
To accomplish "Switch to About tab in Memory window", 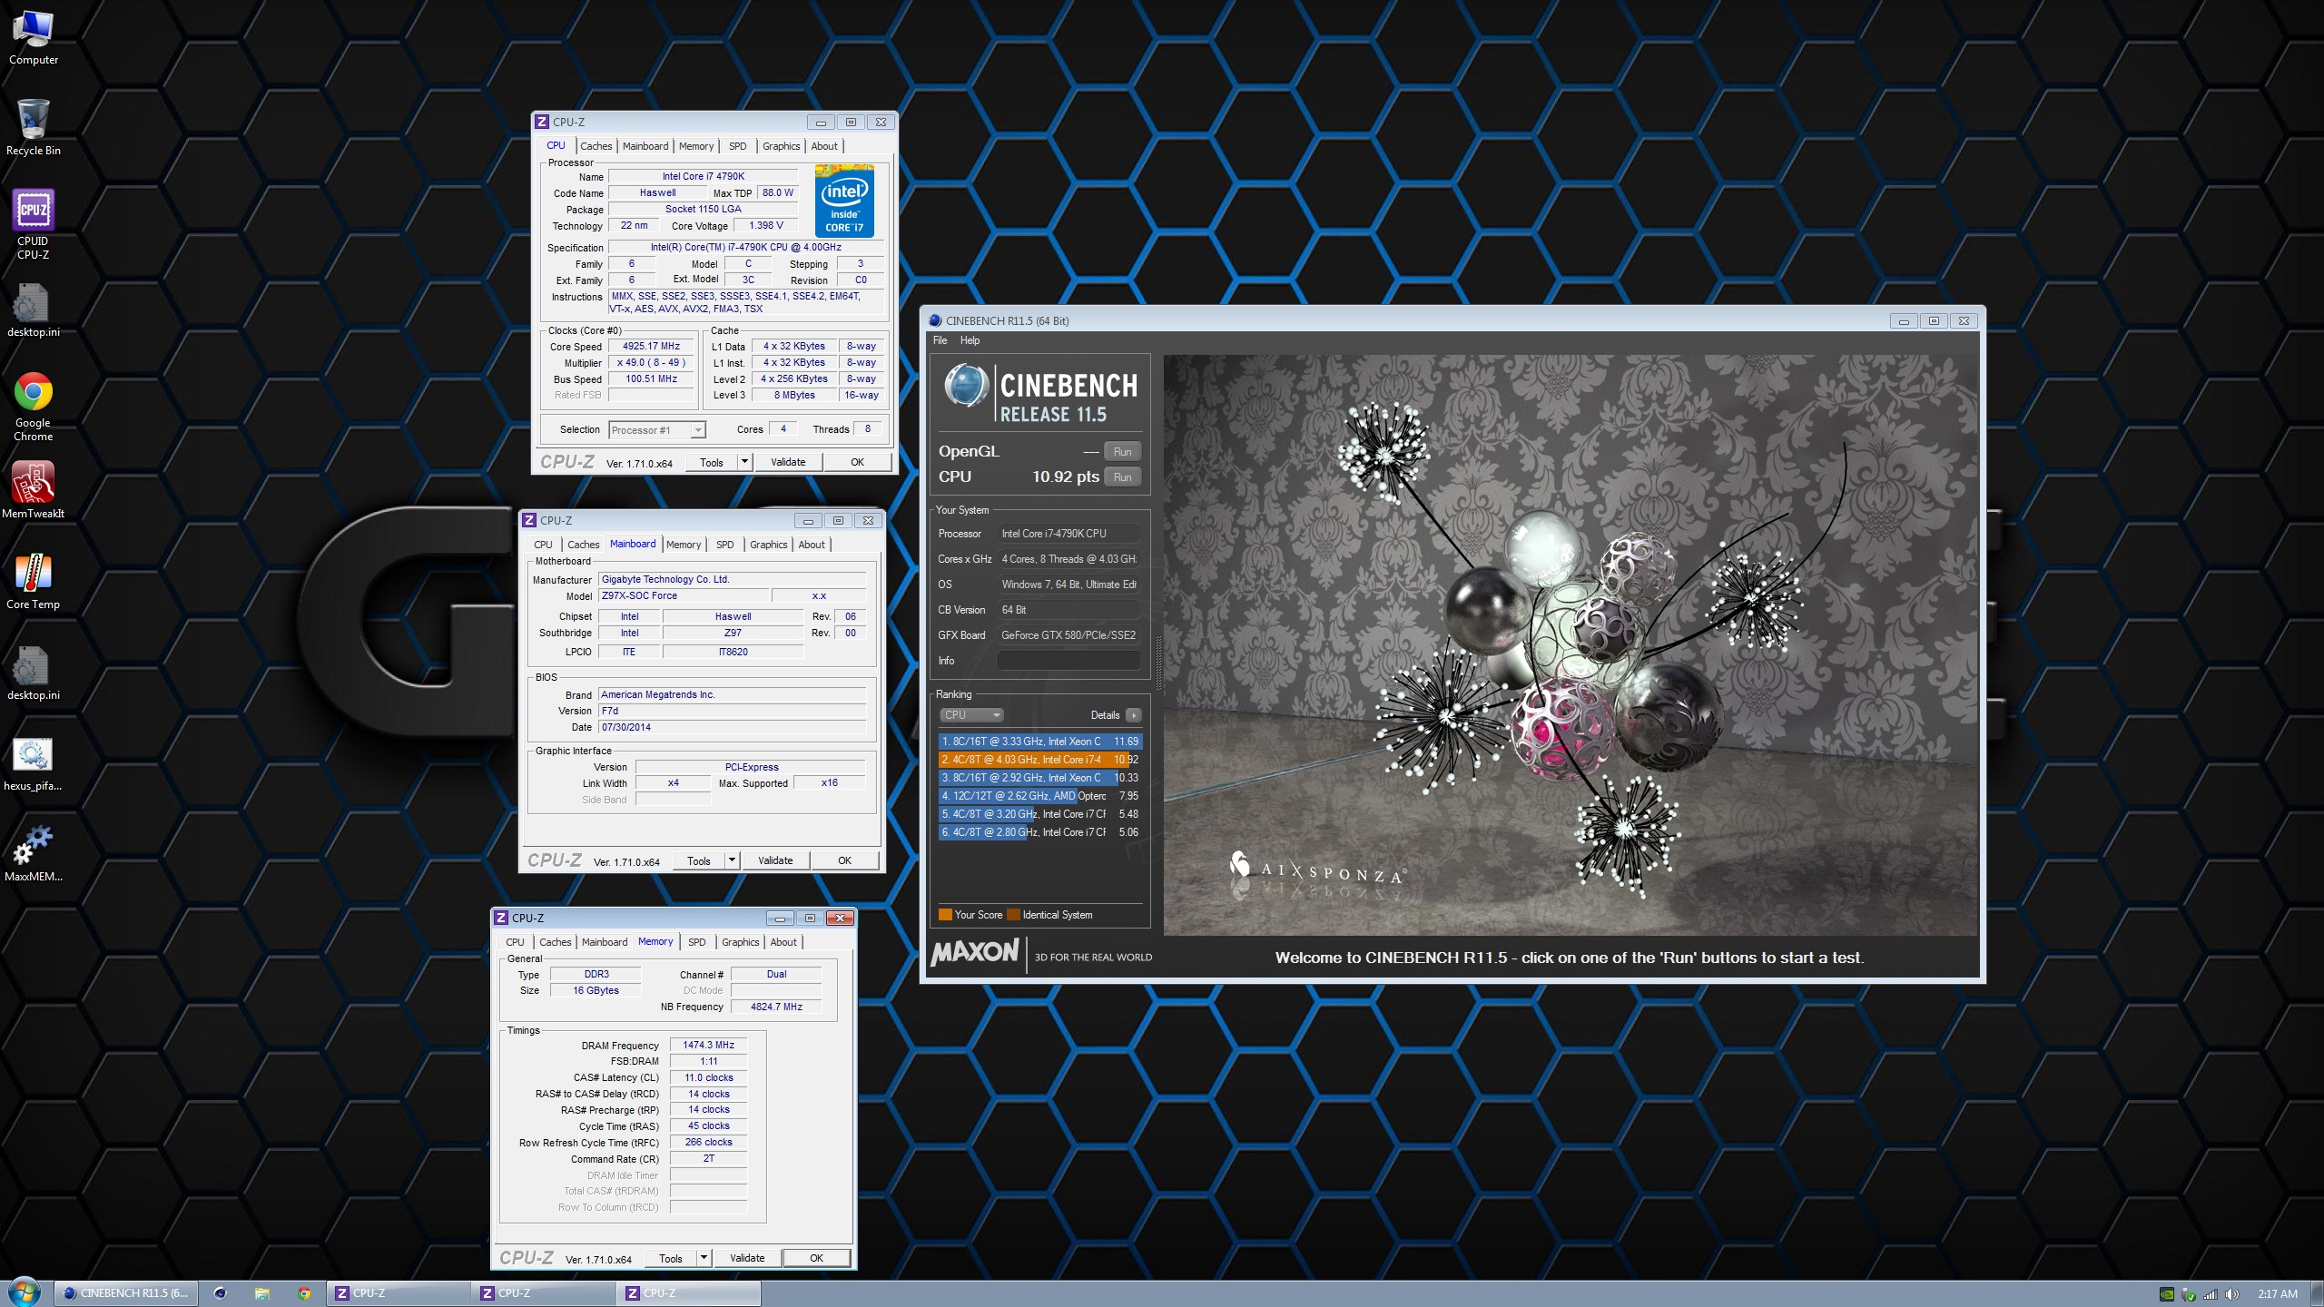I will pos(783,942).
